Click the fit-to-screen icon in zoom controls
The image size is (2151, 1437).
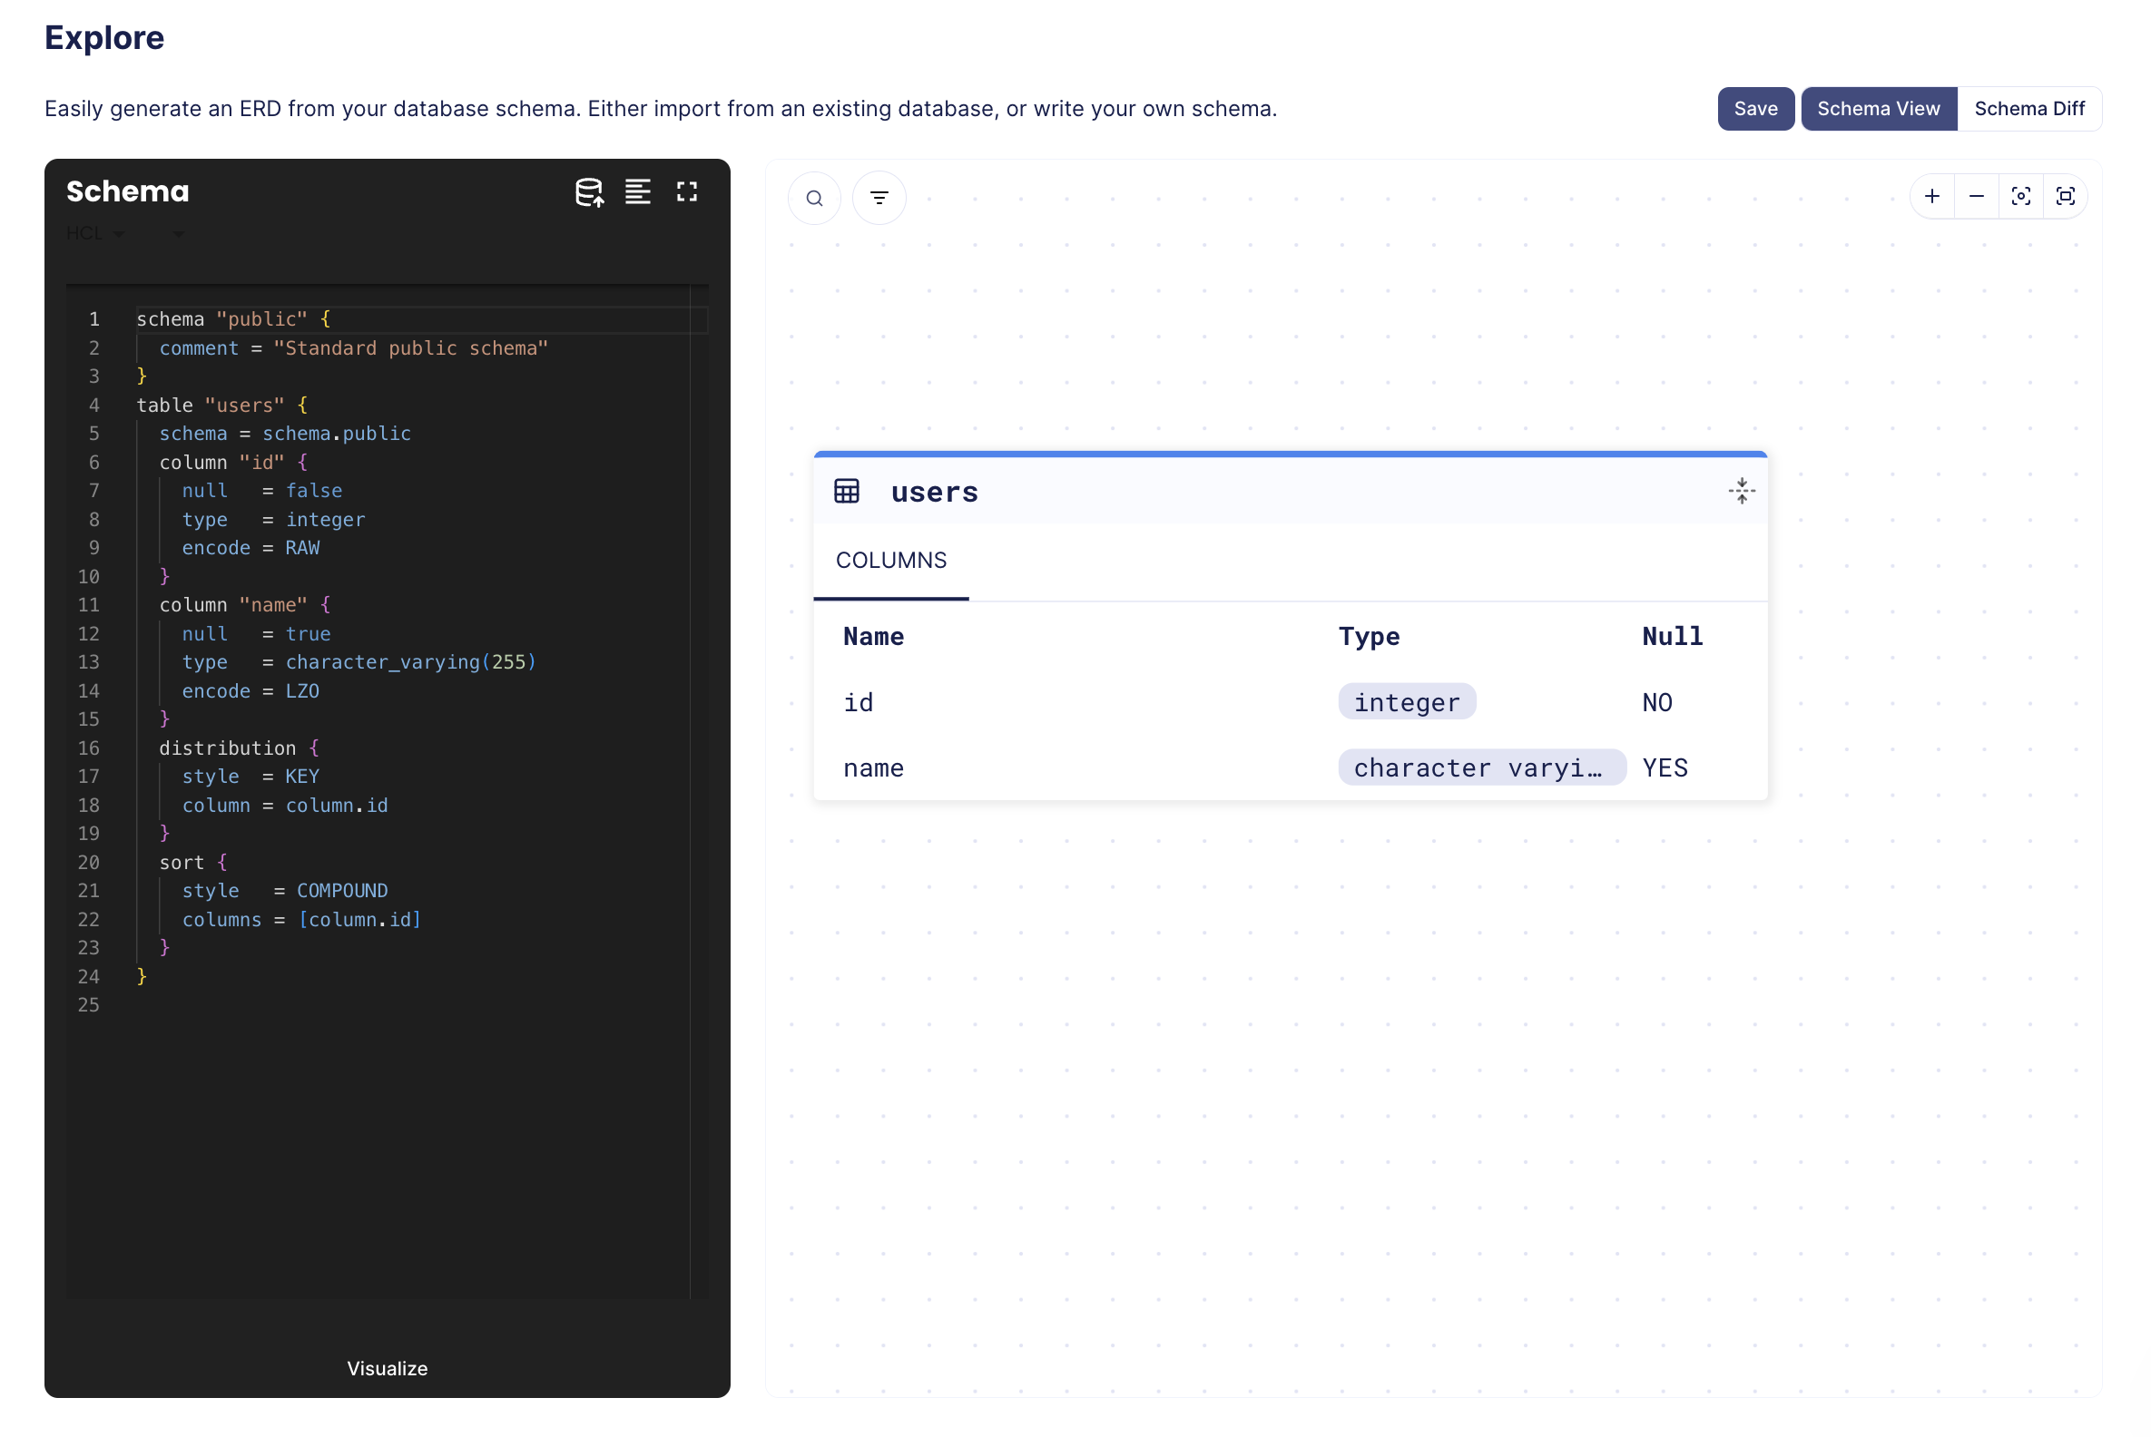2065,196
